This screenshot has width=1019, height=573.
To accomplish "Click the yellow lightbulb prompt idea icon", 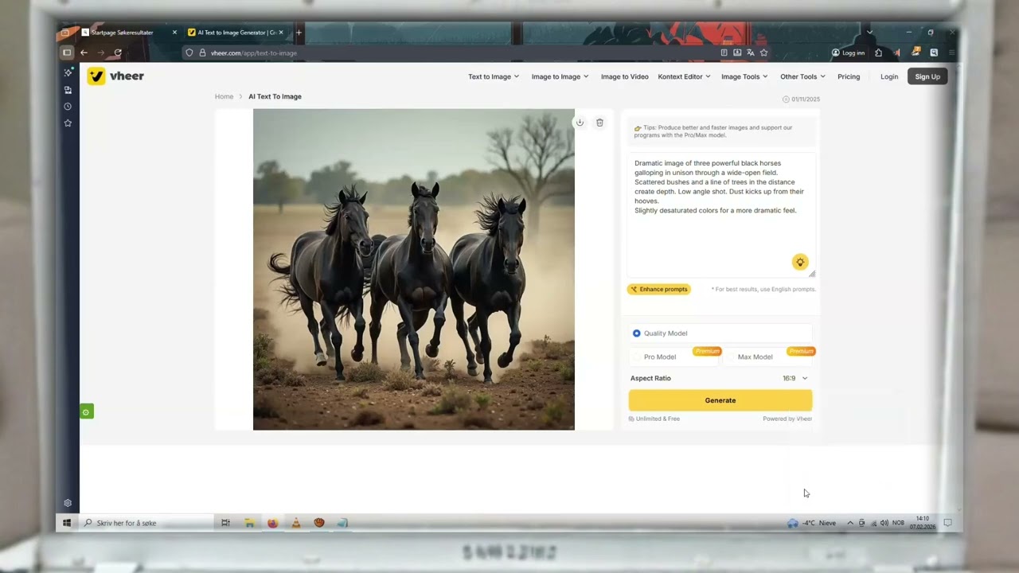I will coord(800,262).
